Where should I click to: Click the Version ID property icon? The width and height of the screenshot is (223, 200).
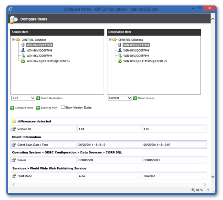pos(14,129)
